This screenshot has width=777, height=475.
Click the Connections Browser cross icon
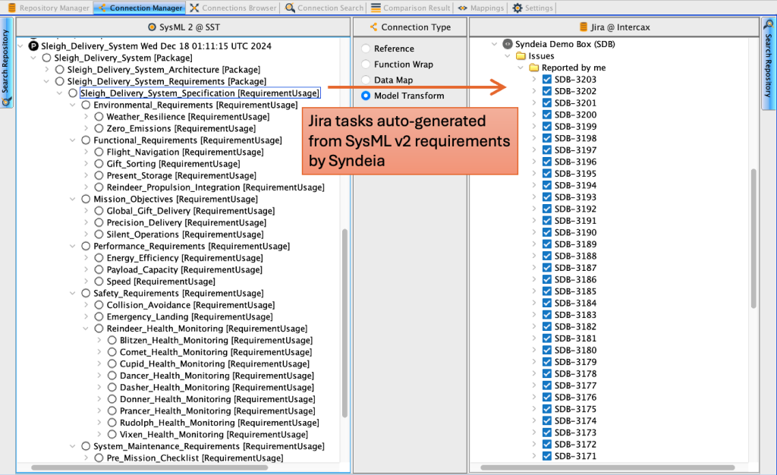(194, 8)
